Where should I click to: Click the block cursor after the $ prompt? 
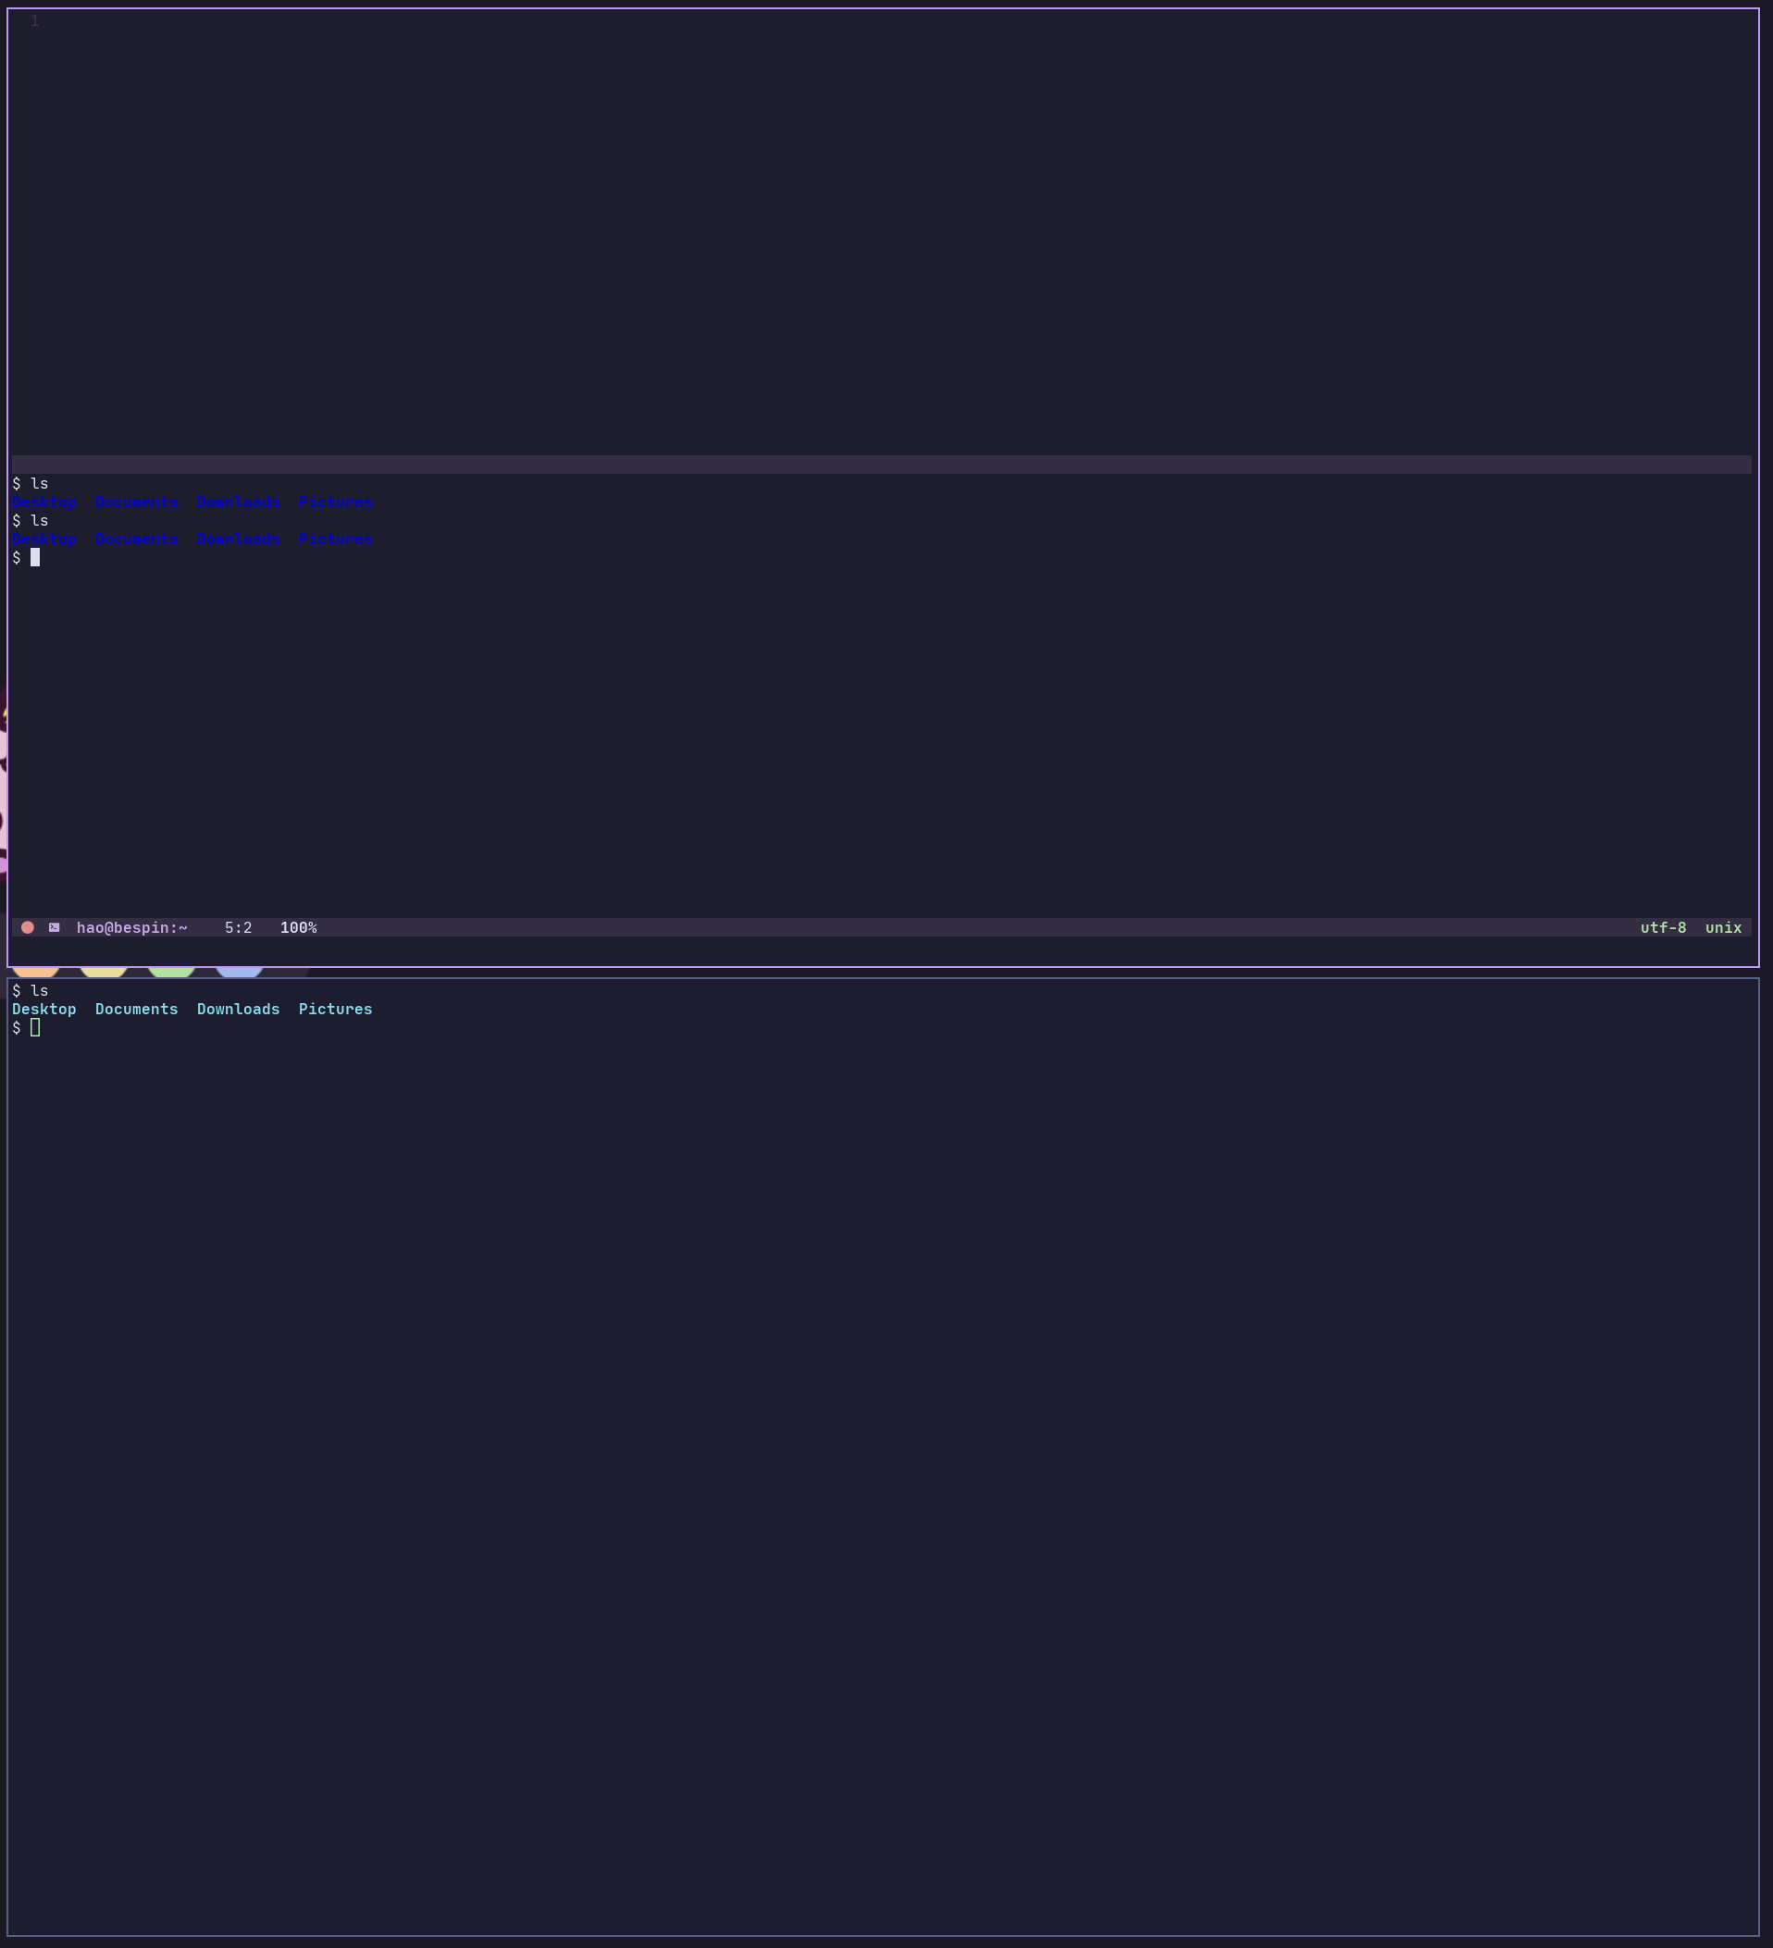point(37,557)
